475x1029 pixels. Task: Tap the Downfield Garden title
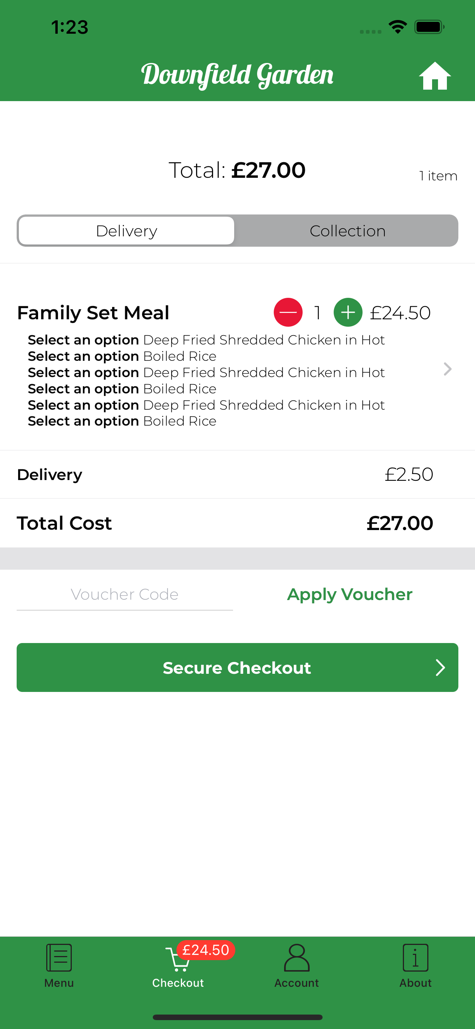[237, 75]
